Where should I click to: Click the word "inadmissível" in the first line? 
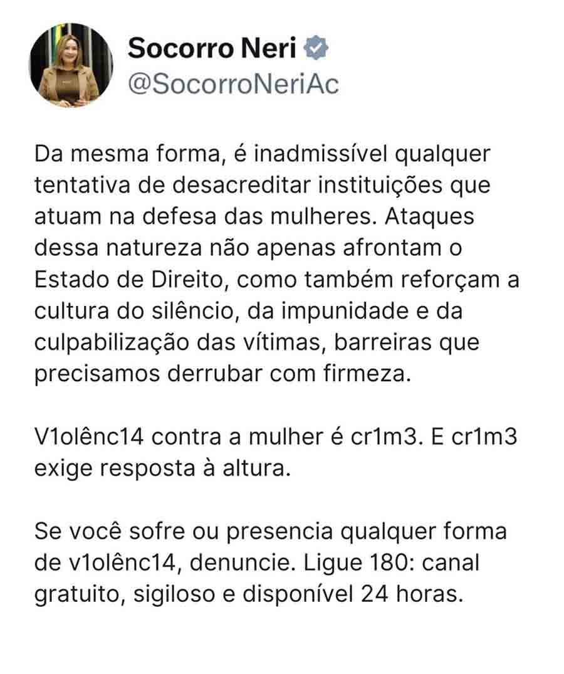320,154
